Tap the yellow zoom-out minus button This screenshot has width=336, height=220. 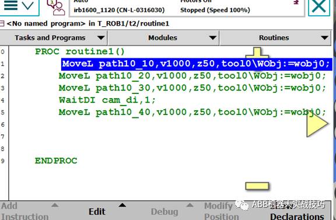[257, 186]
